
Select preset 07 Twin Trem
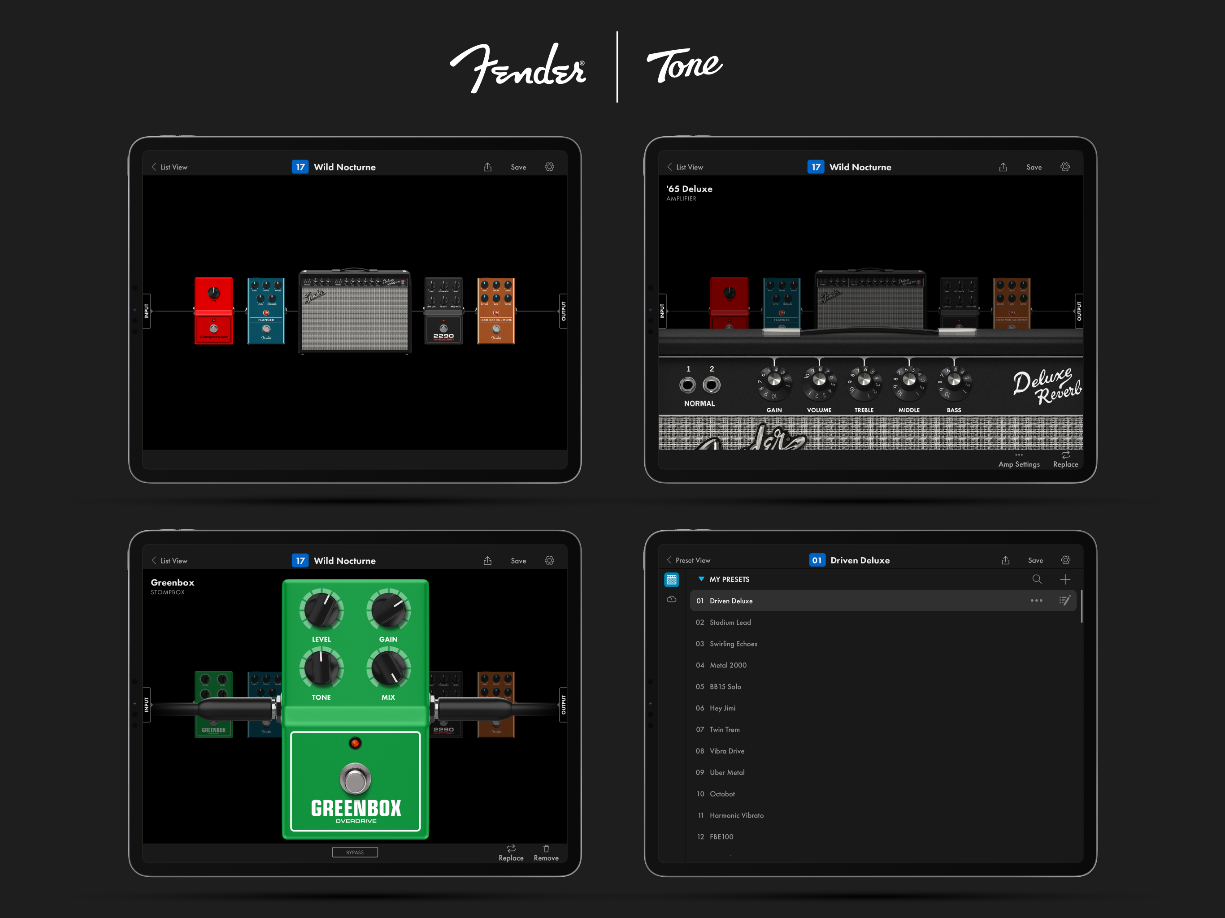883,730
